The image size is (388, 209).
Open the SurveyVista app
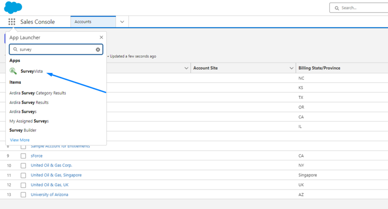pyautogui.click(x=32, y=71)
